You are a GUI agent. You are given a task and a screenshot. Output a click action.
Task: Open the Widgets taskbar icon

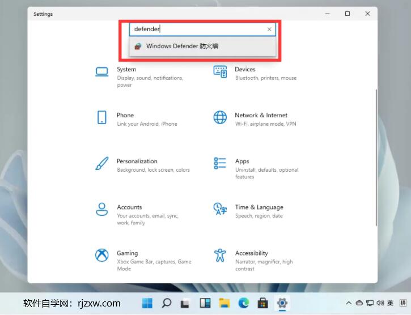pyautogui.click(x=205, y=303)
